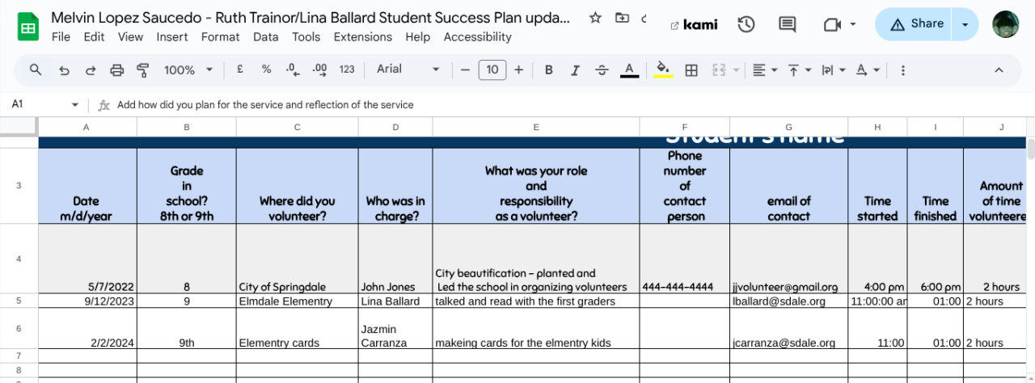Open the 100% zoom dropdown
The width and height of the screenshot is (1035, 383).
coord(188,70)
